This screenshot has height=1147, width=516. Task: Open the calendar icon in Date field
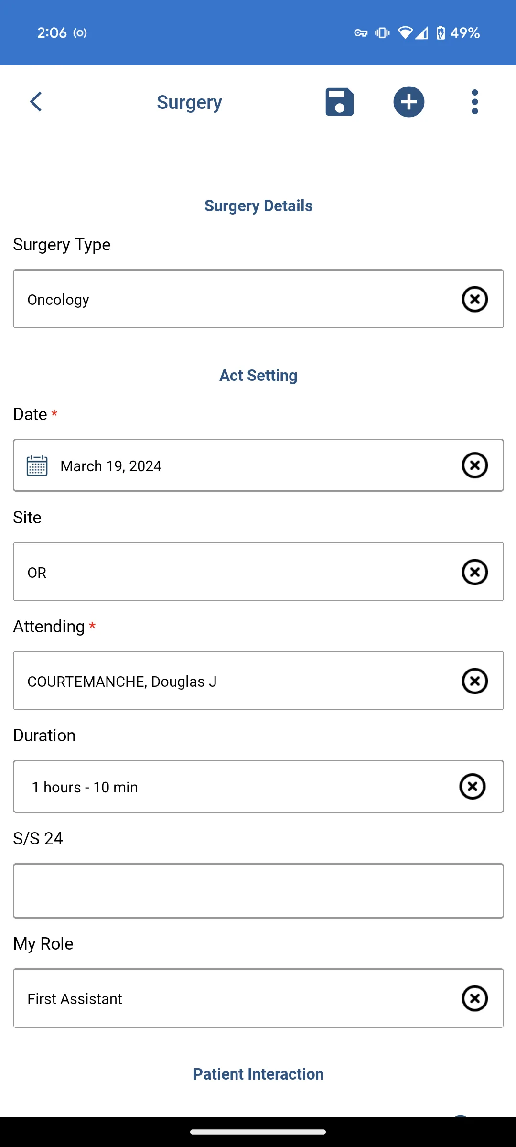[x=37, y=465]
